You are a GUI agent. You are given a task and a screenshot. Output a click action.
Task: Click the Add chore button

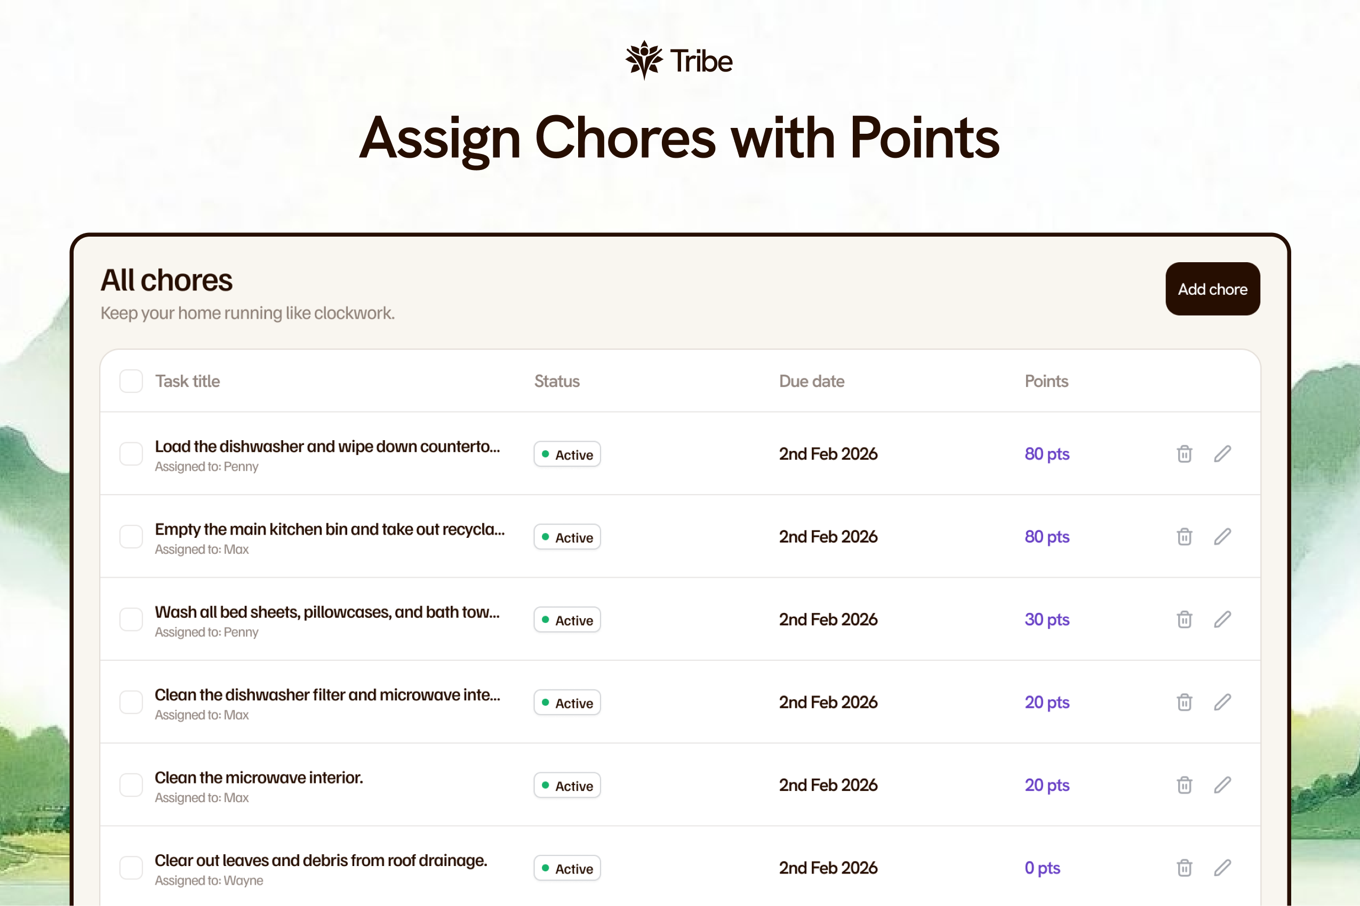click(x=1213, y=289)
